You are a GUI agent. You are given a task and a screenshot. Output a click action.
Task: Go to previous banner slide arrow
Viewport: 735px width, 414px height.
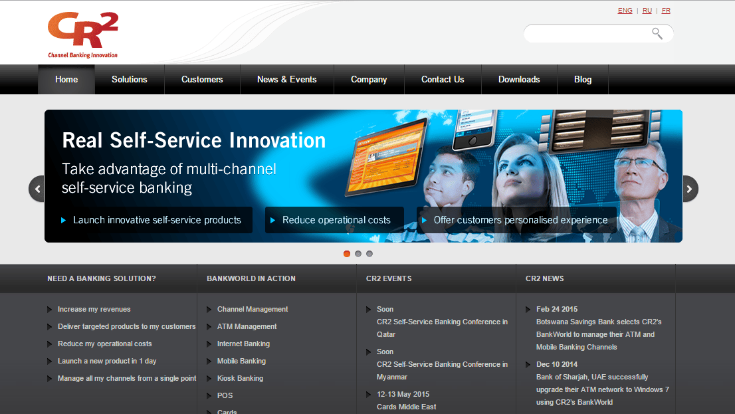pyautogui.click(x=37, y=189)
